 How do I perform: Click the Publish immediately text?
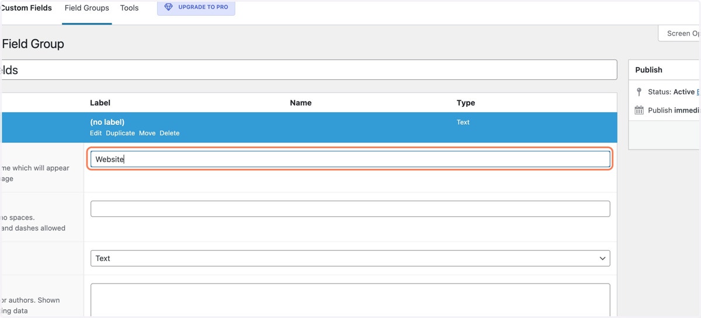(x=674, y=110)
